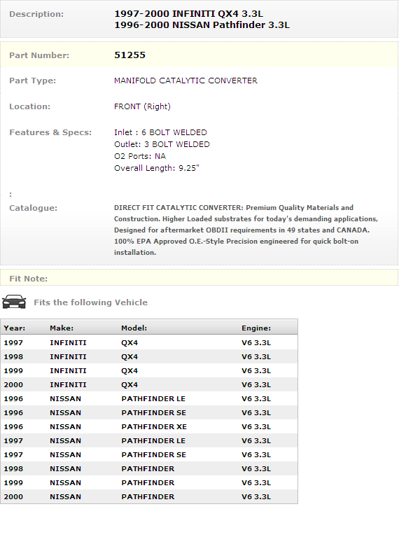Screen dimensions: 399x537
Task: Click the Make column header
Action: click(x=62, y=328)
